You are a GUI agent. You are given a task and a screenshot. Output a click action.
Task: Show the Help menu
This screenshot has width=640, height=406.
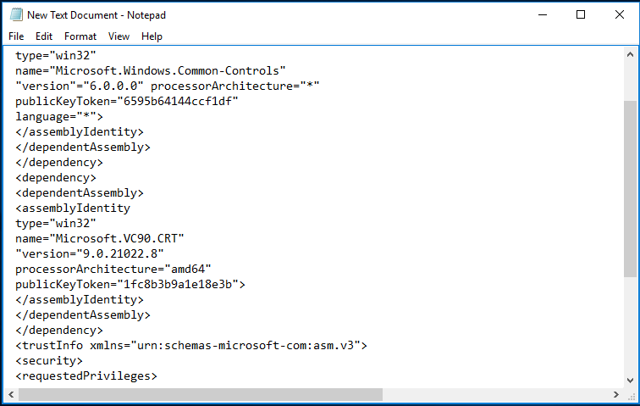(x=152, y=36)
